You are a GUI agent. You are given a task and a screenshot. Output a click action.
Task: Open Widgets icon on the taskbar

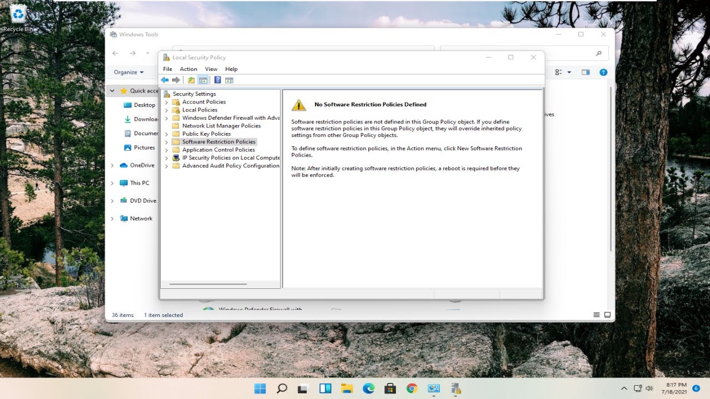coord(325,388)
